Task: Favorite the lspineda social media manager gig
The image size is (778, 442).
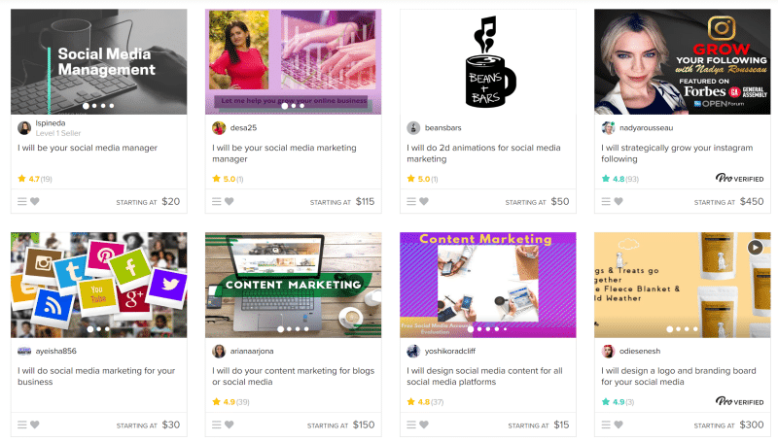Action: (35, 202)
